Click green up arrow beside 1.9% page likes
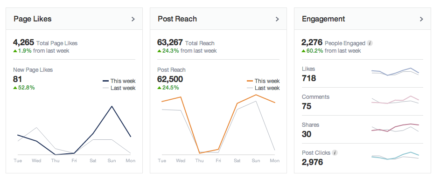 (x=15, y=51)
